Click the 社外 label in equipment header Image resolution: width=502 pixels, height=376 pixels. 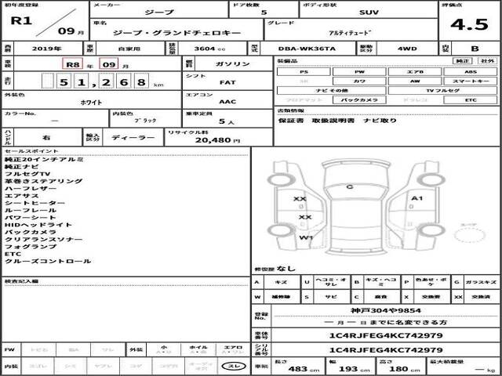(487, 60)
